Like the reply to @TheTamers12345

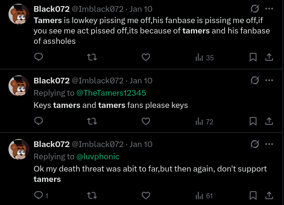pos(146,121)
